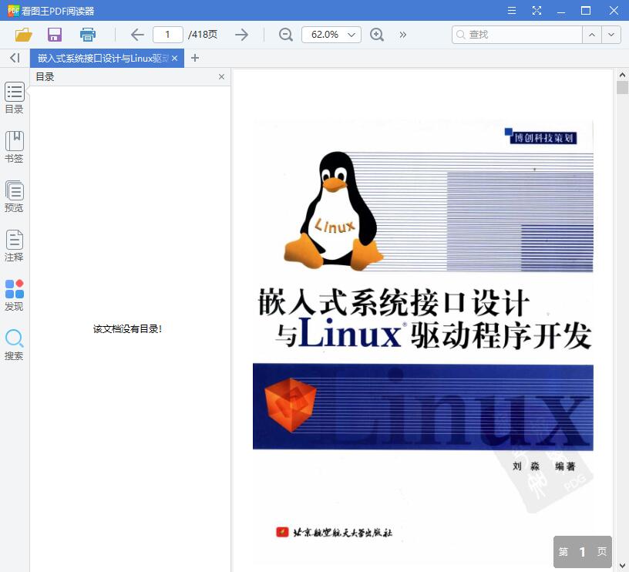This screenshot has width=629, height=572.
Task: Zoom in with the plus magnifier
Action: click(x=377, y=35)
